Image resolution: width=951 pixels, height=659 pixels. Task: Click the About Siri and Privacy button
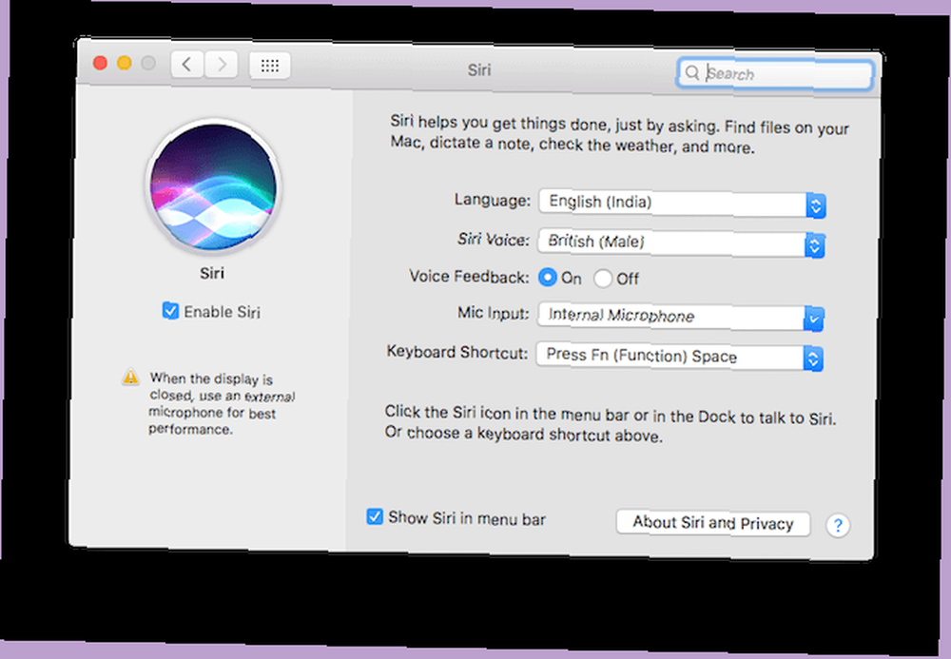713,523
